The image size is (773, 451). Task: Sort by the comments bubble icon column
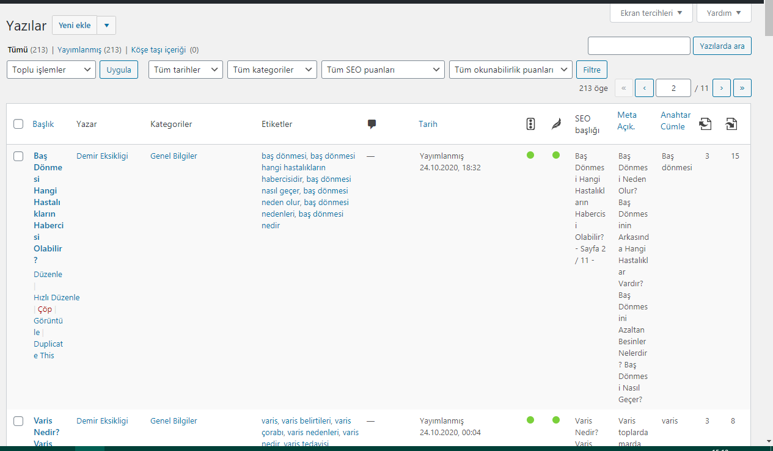click(372, 124)
